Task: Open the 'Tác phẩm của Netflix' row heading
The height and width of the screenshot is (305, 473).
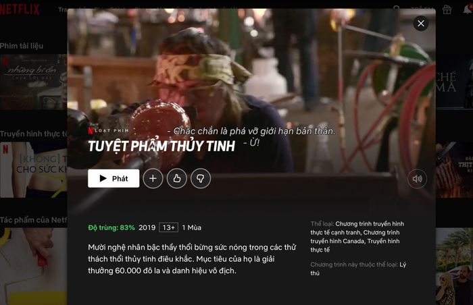Action: 33,220
